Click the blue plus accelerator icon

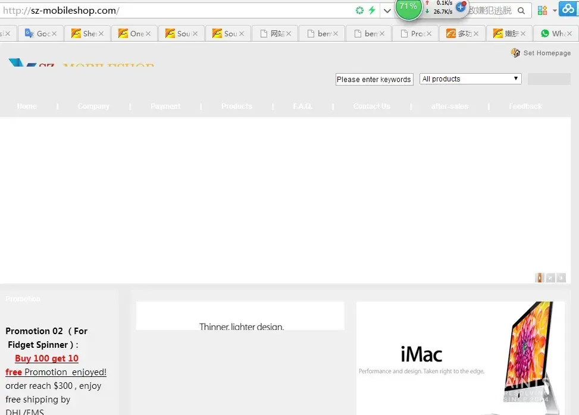coord(461,7)
